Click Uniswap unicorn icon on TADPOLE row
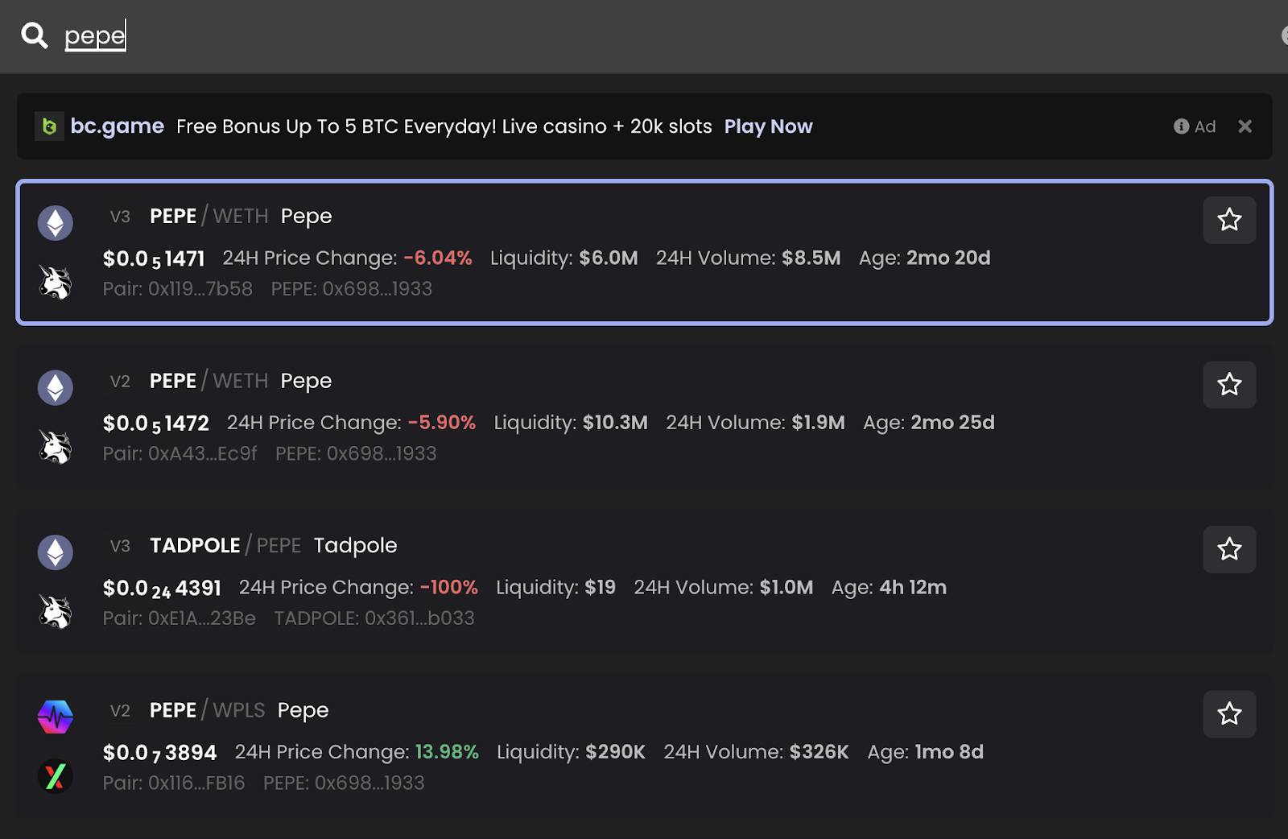 56,611
